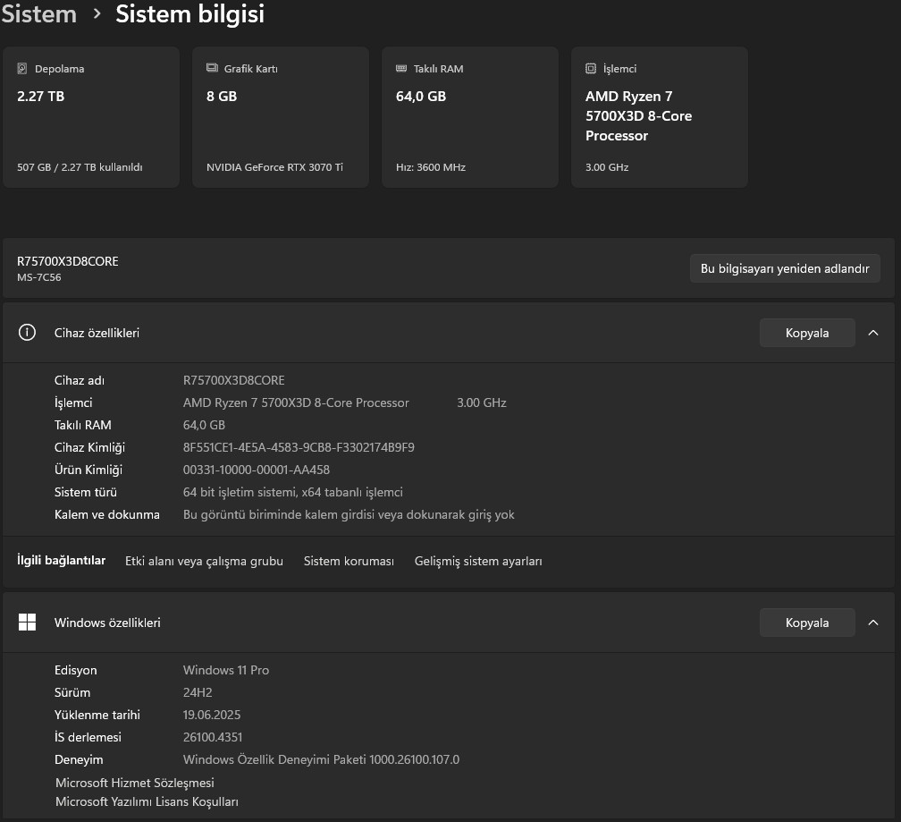Click Edisyon value Windows 11 Pro
This screenshot has width=901, height=822.
coord(226,670)
